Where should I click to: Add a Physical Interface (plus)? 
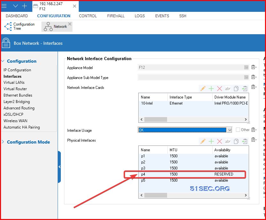point(211,141)
